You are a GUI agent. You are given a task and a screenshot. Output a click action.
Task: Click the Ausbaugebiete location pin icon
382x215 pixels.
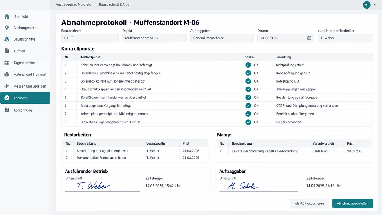(x=7, y=28)
